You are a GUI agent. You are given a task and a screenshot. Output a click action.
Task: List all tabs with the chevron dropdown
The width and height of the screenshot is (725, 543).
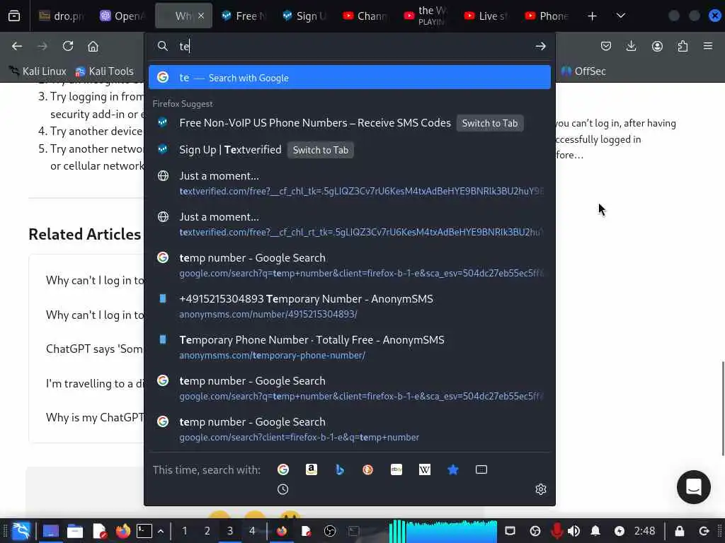tap(621, 16)
